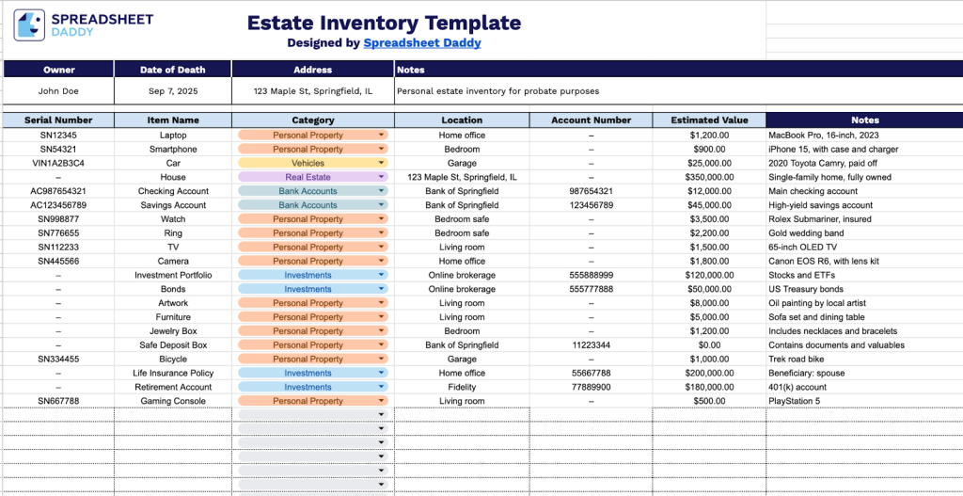
Task: Open Gaming Console's Personal Property dropdown
Action: tap(381, 401)
